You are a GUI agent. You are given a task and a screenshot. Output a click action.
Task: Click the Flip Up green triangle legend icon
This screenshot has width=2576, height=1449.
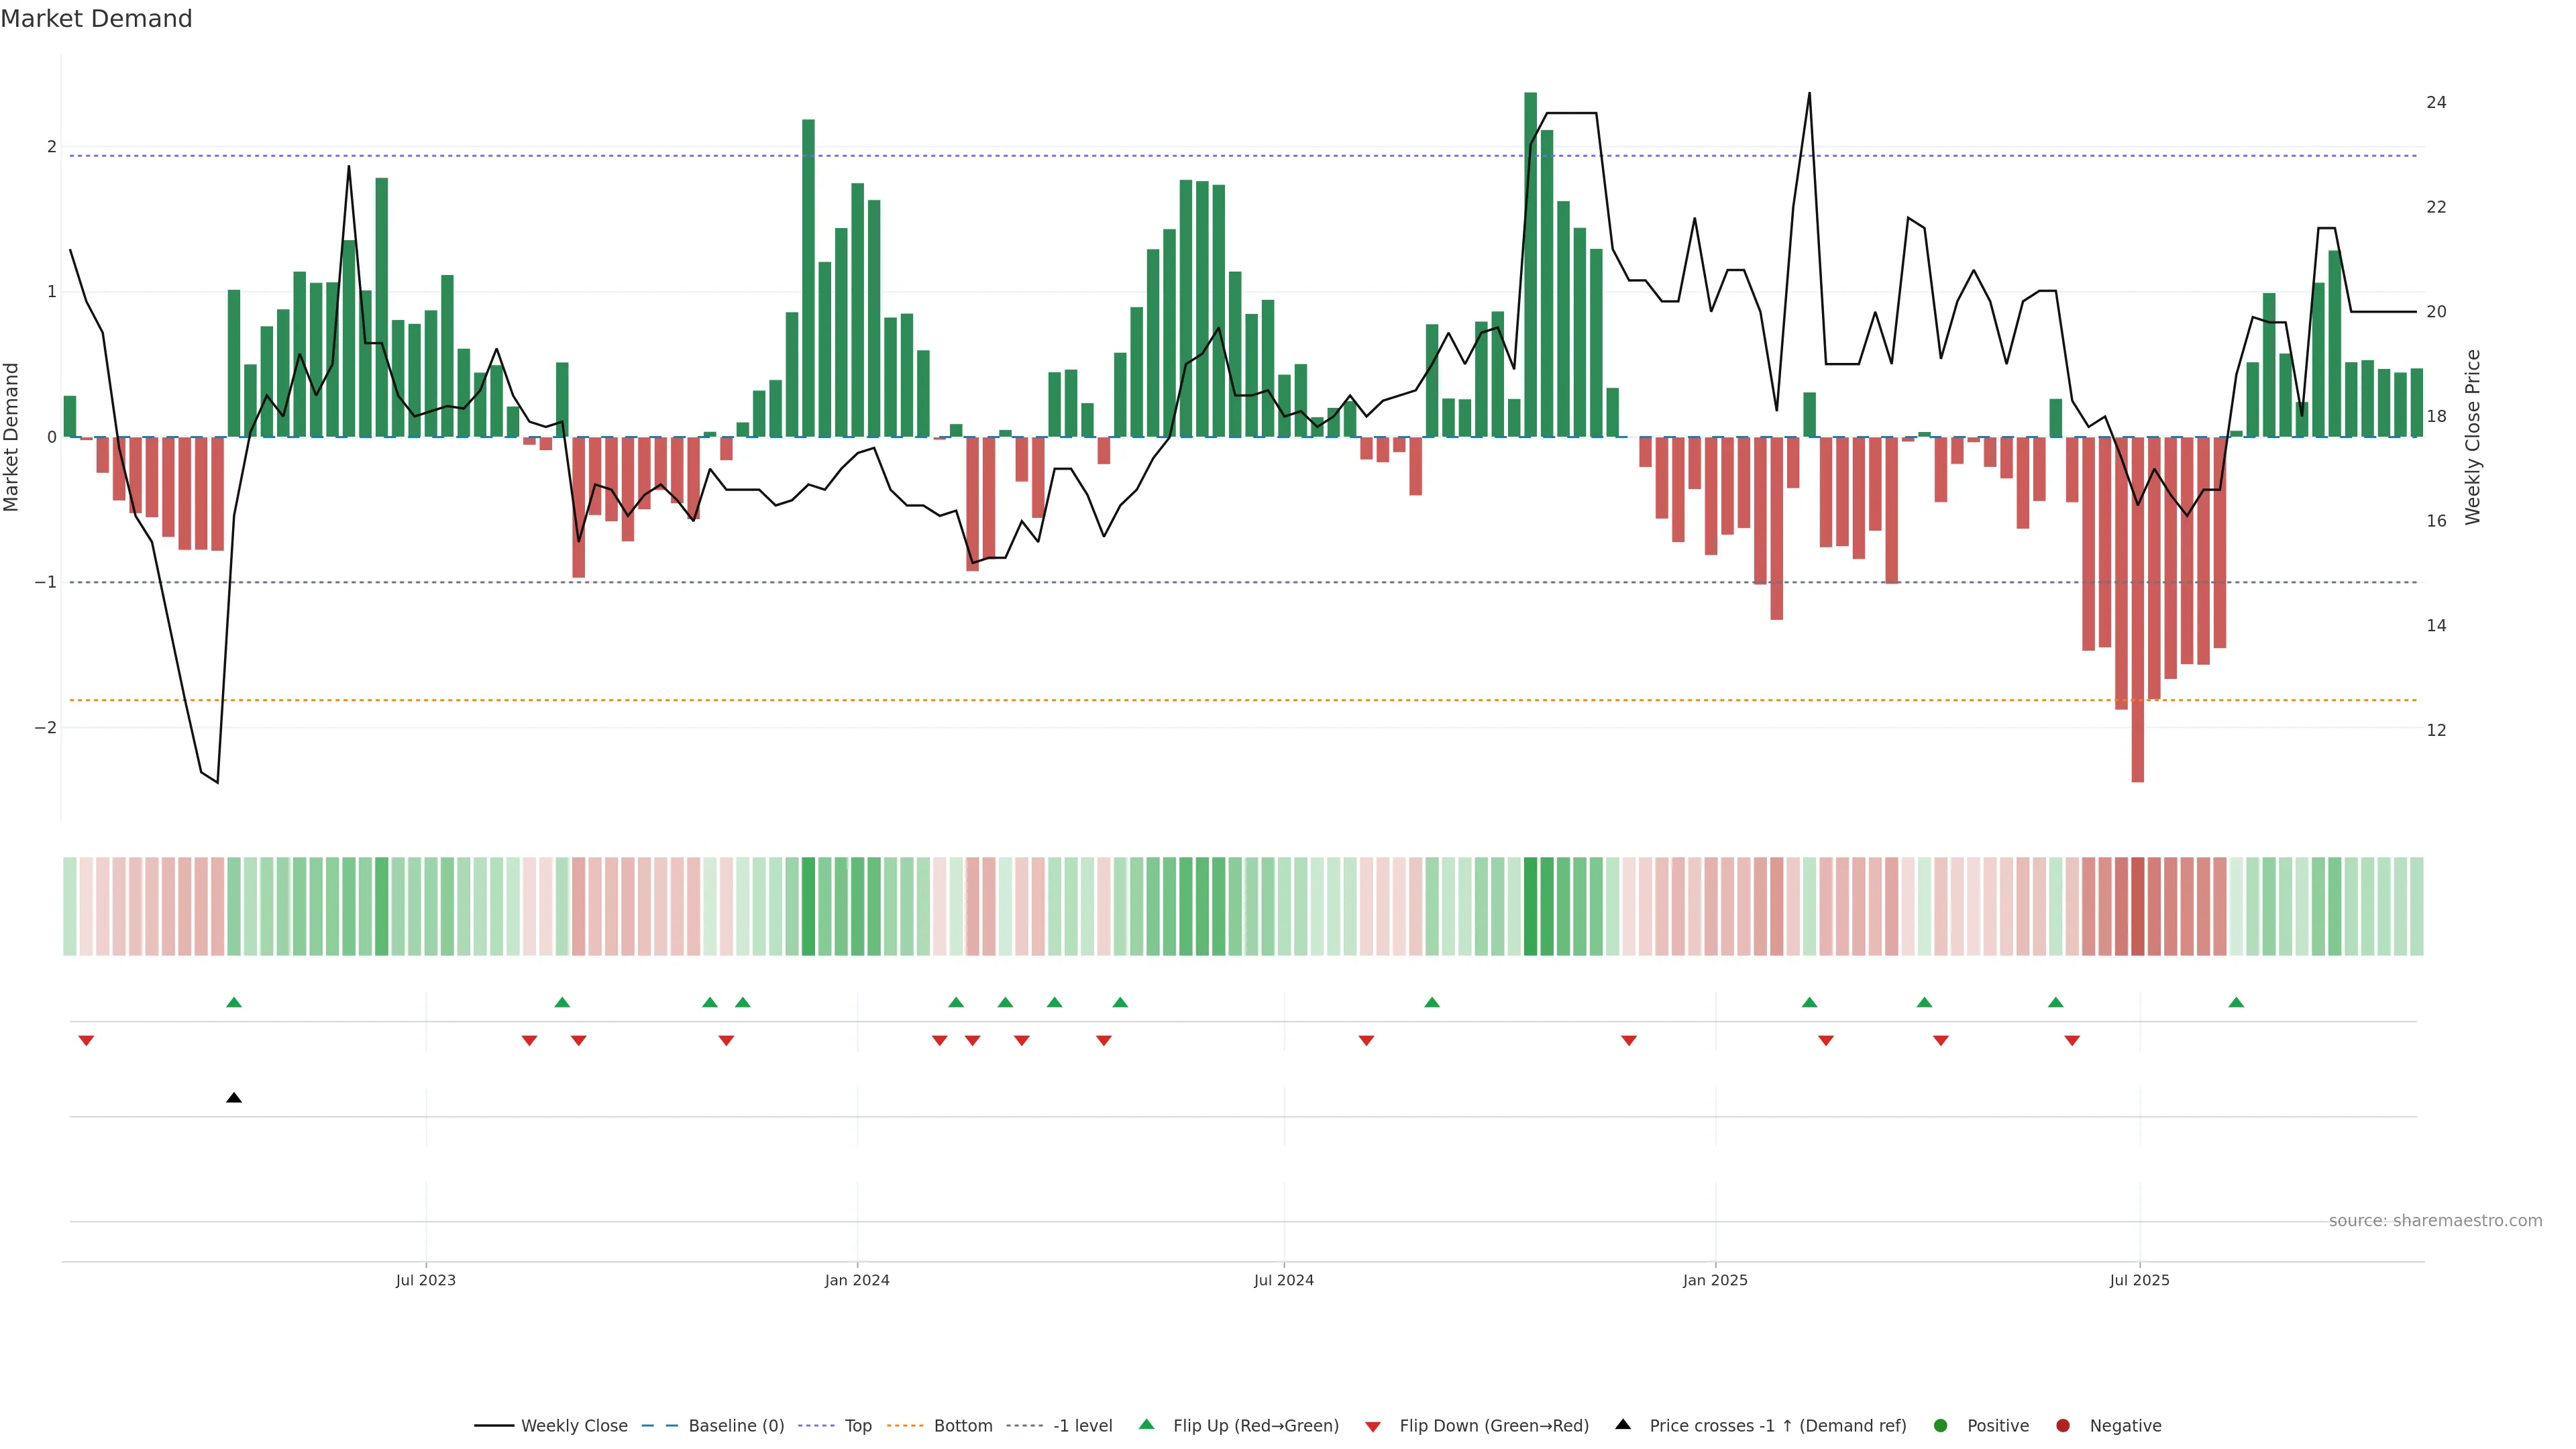tap(1147, 1425)
